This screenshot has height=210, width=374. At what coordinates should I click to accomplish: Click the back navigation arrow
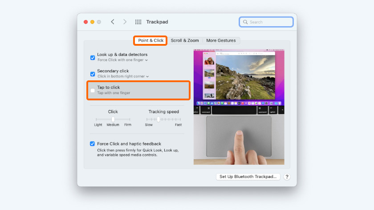pyautogui.click(x=113, y=22)
